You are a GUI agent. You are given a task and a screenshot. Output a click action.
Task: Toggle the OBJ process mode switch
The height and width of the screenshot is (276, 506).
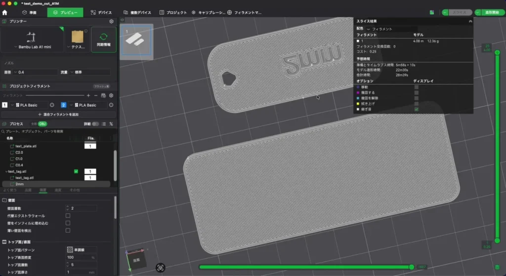click(x=42, y=124)
